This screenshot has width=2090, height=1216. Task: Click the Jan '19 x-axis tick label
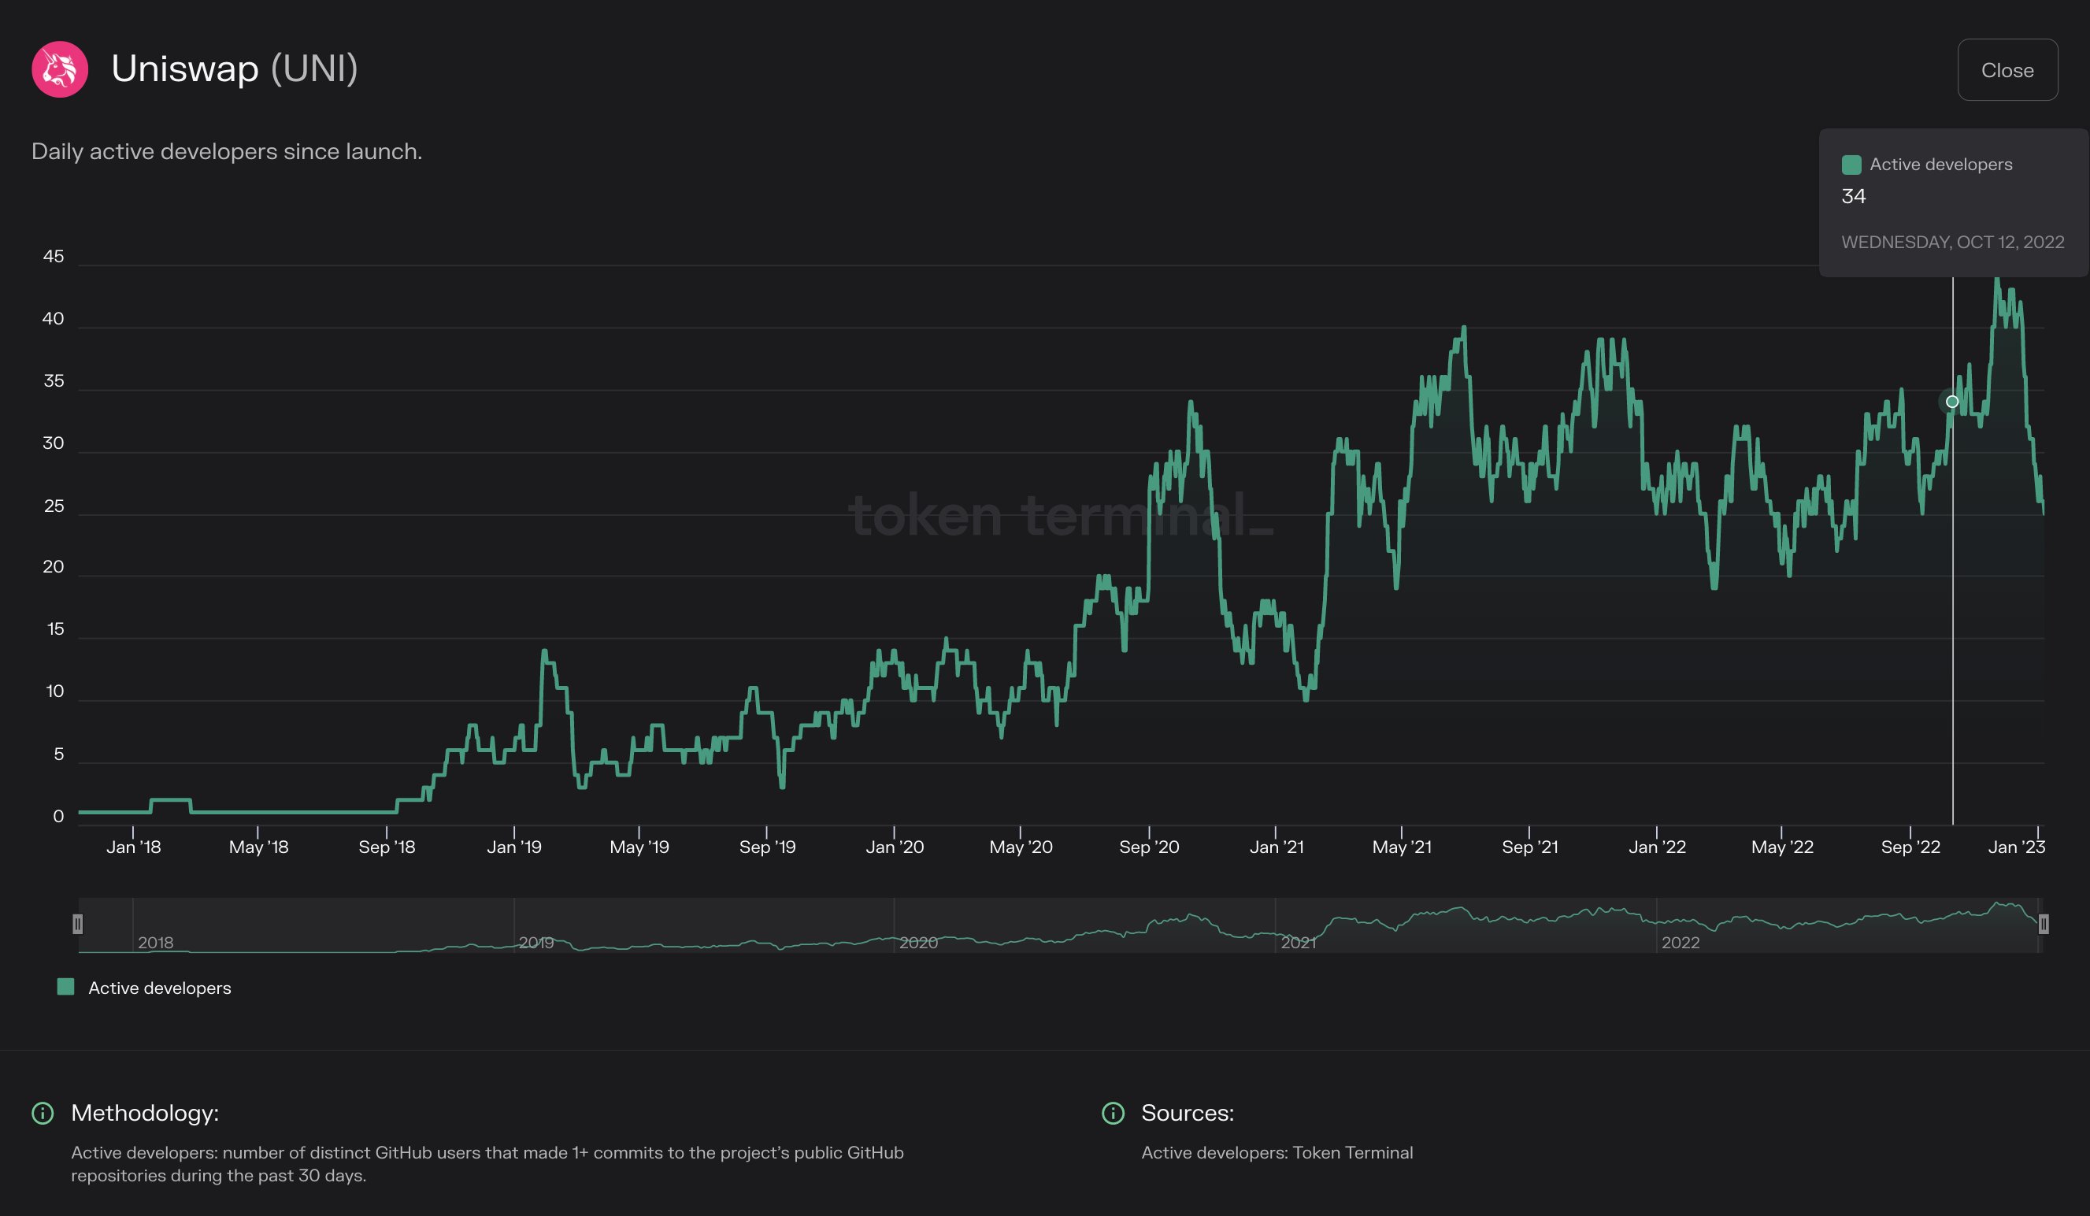point(513,847)
